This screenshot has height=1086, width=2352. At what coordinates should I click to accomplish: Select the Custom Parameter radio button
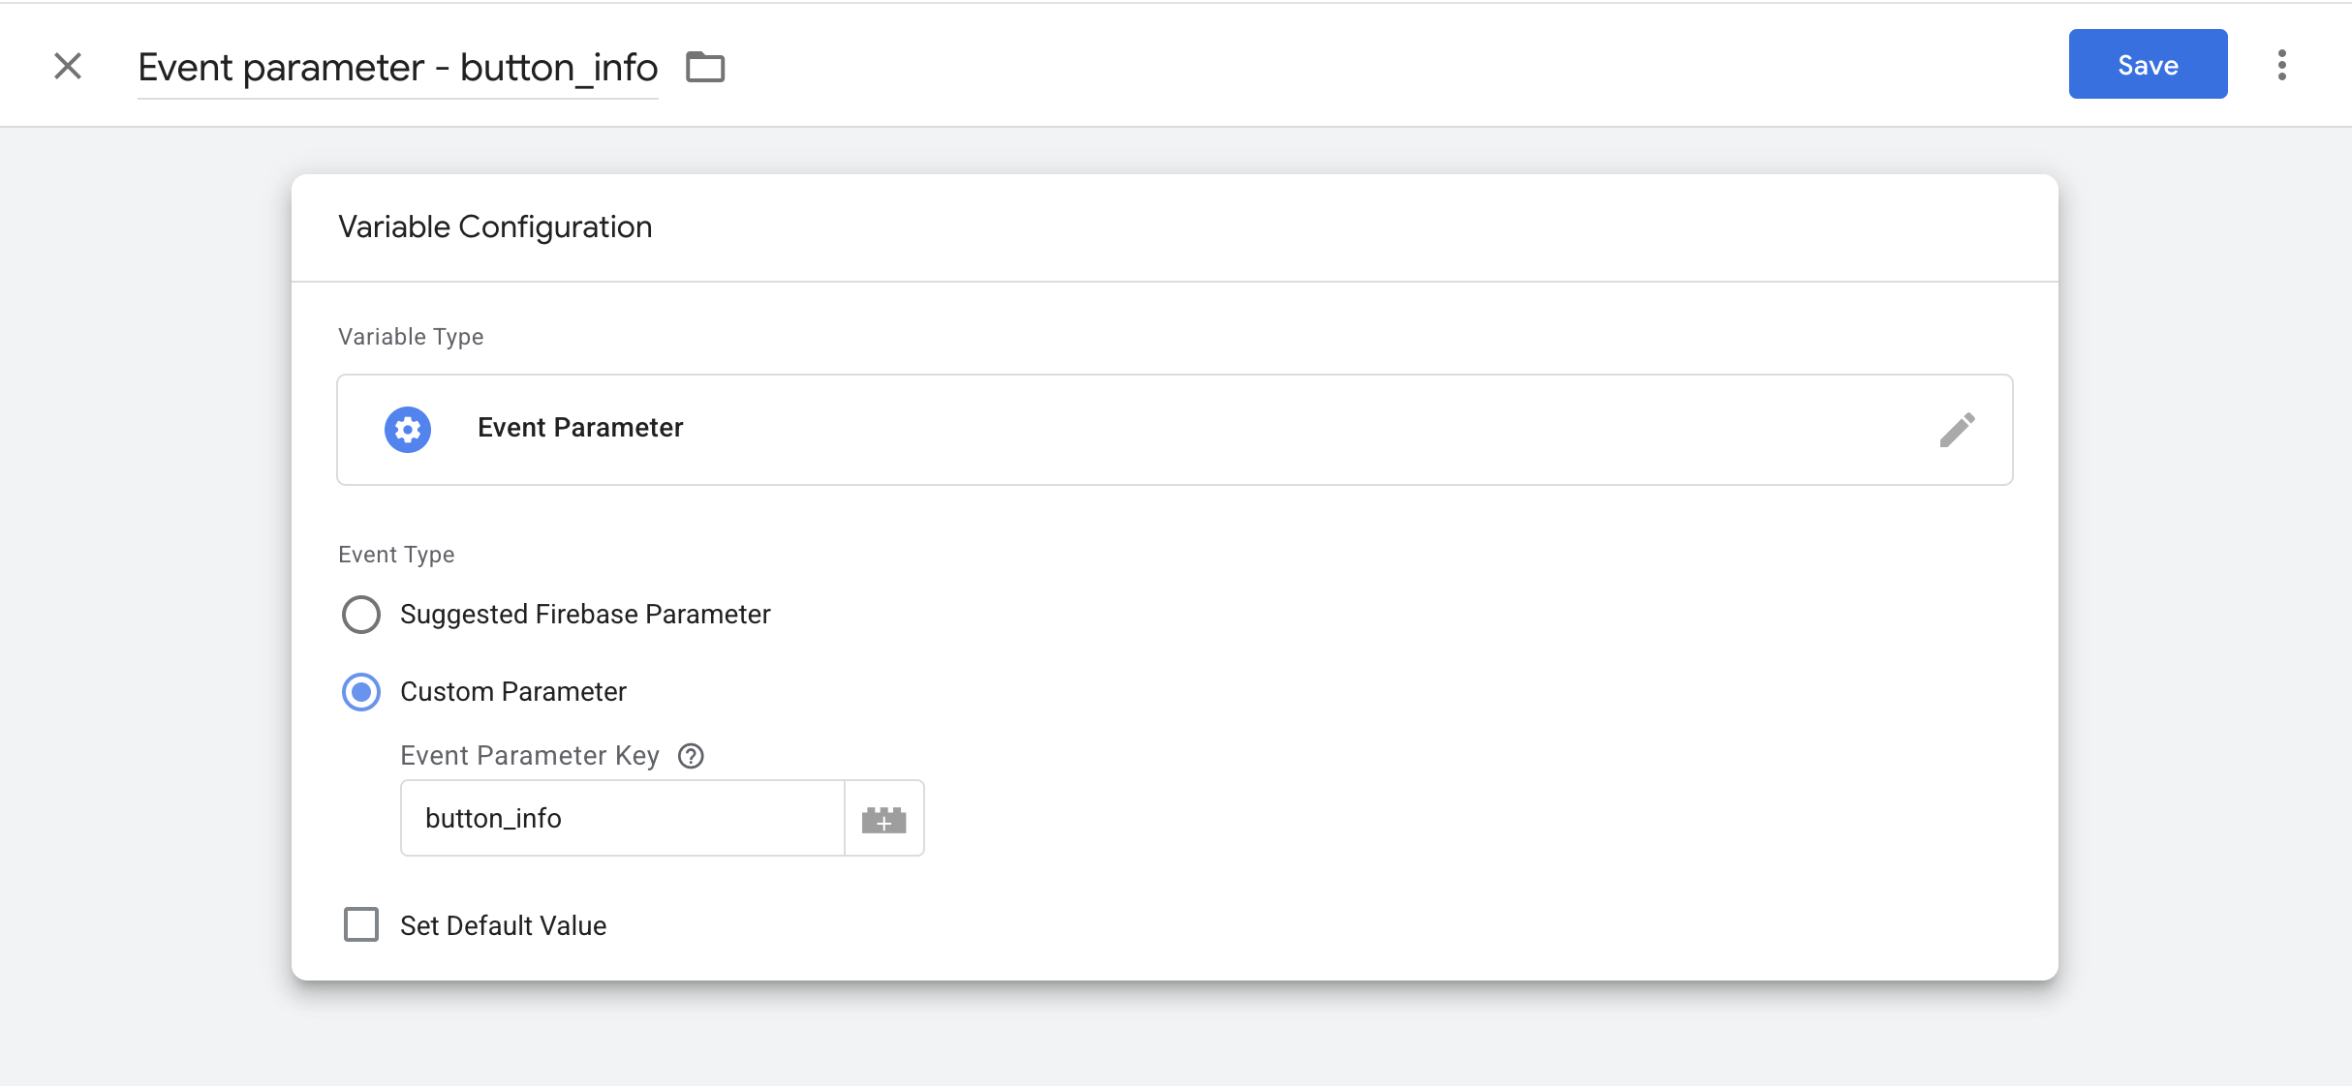(x=361, y=692)
